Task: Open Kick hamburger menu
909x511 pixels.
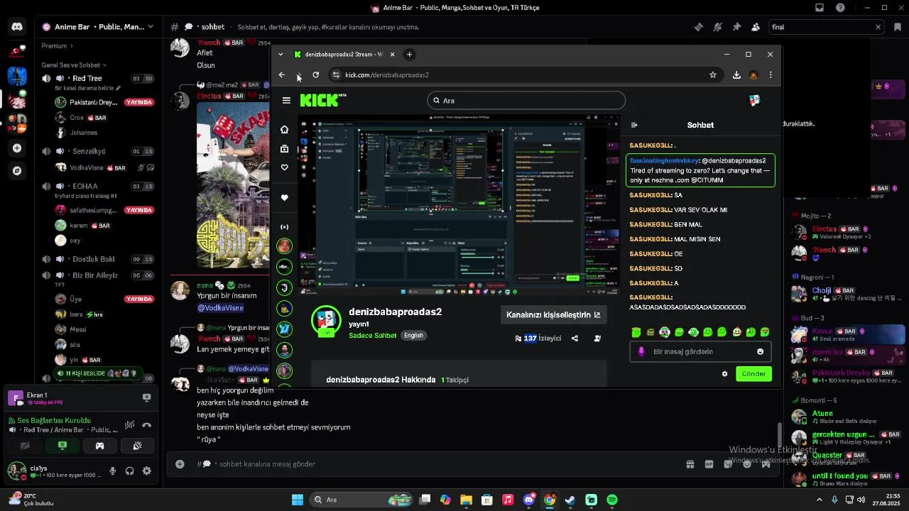Action: tap(286, 101)
